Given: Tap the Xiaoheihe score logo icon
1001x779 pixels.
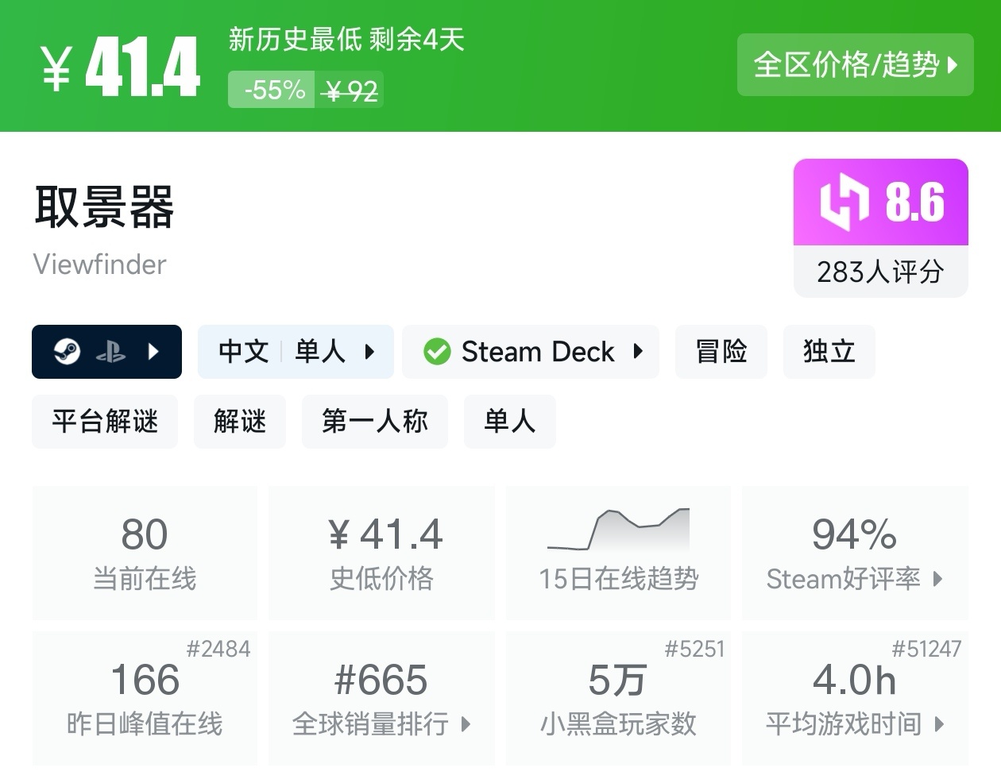Looking at the screenshot, I should pos(843,202).
